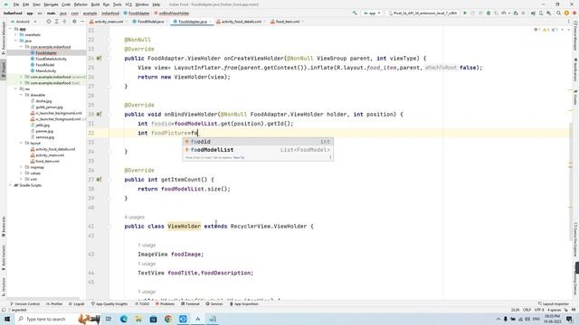This screenshot has width=579, height=325.
Task: Expand the mipmap folder
Action: click(21, 167)
